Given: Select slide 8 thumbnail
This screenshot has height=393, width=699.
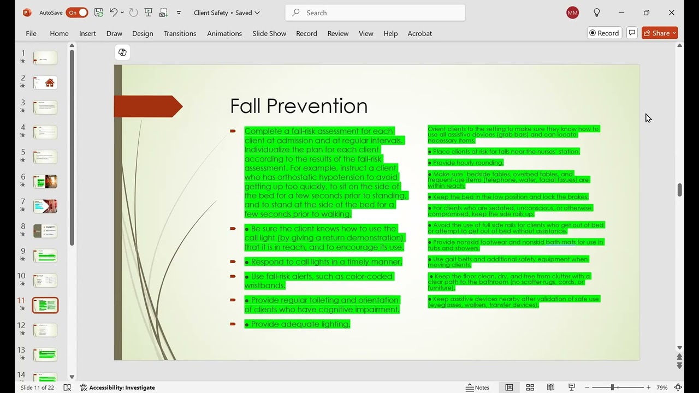Looking at the screenshot, I should (x=45, y=231).
